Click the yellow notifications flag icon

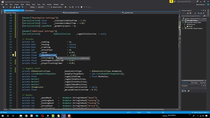coord(171,1)
